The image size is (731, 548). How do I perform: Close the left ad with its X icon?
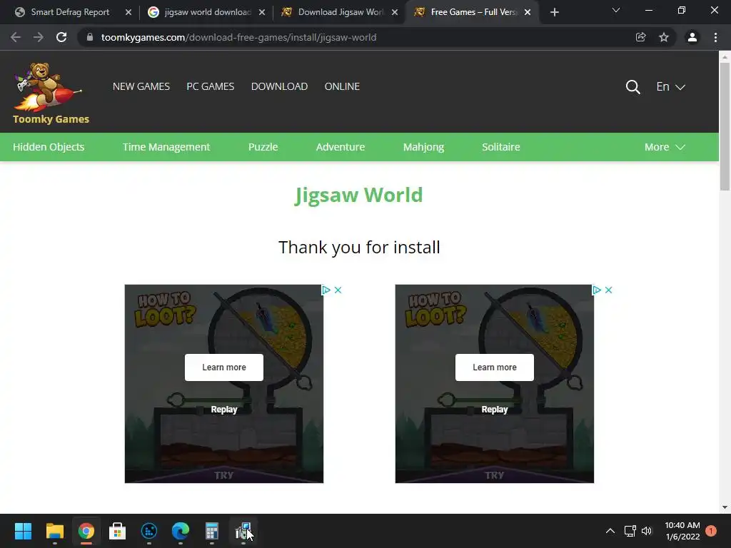click(x=338, y=290)
